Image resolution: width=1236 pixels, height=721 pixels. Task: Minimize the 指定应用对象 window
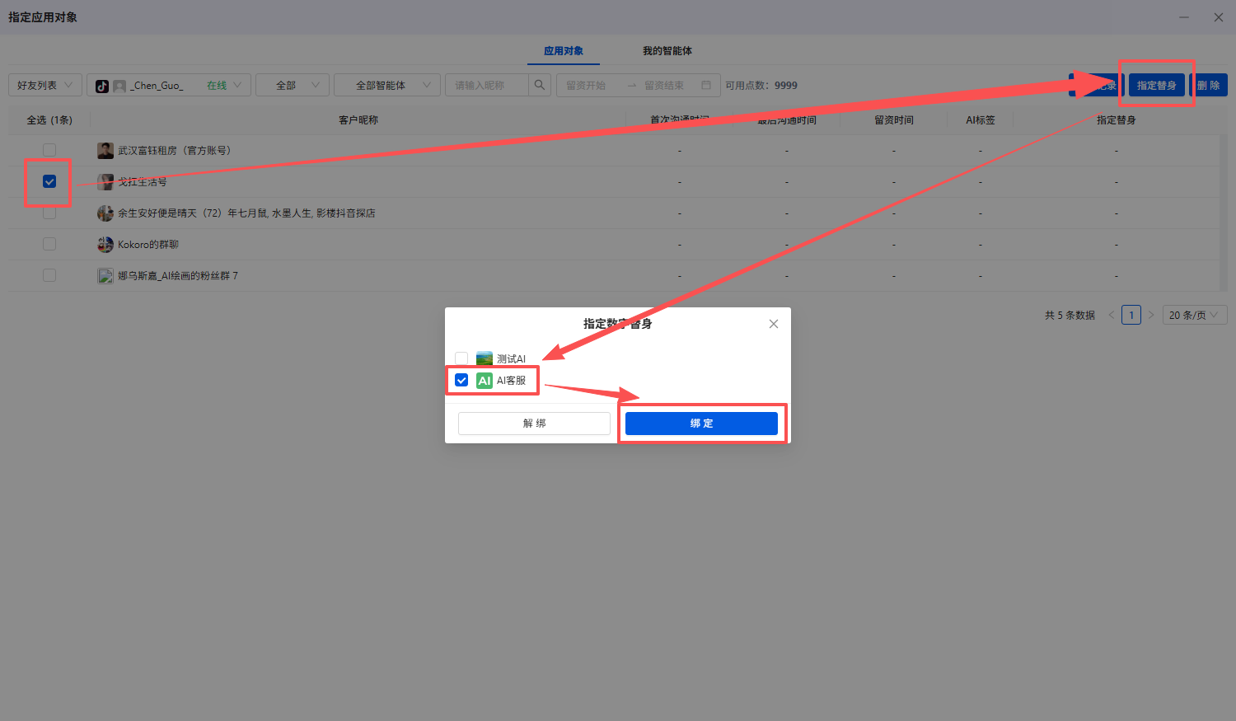1184,17
